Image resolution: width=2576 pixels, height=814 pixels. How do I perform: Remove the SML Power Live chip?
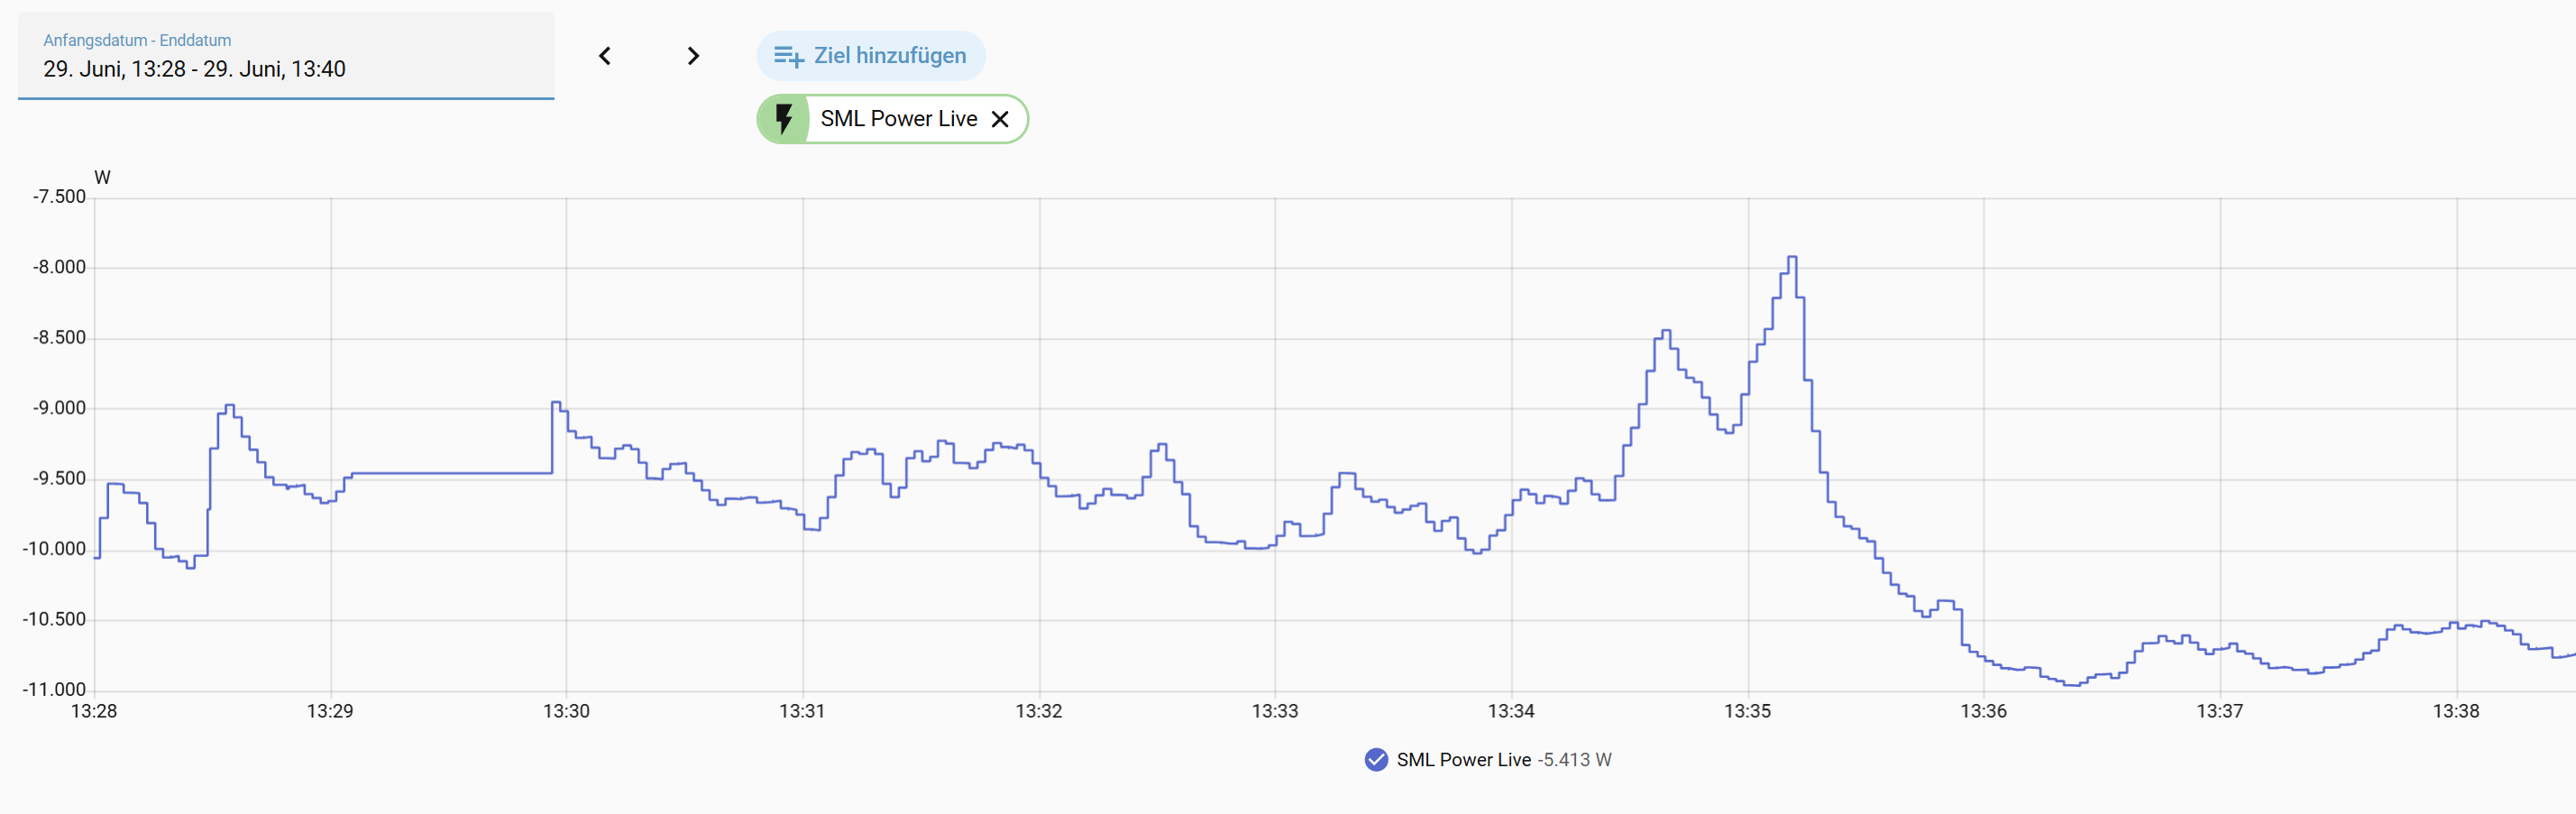[x=999, y=119]
